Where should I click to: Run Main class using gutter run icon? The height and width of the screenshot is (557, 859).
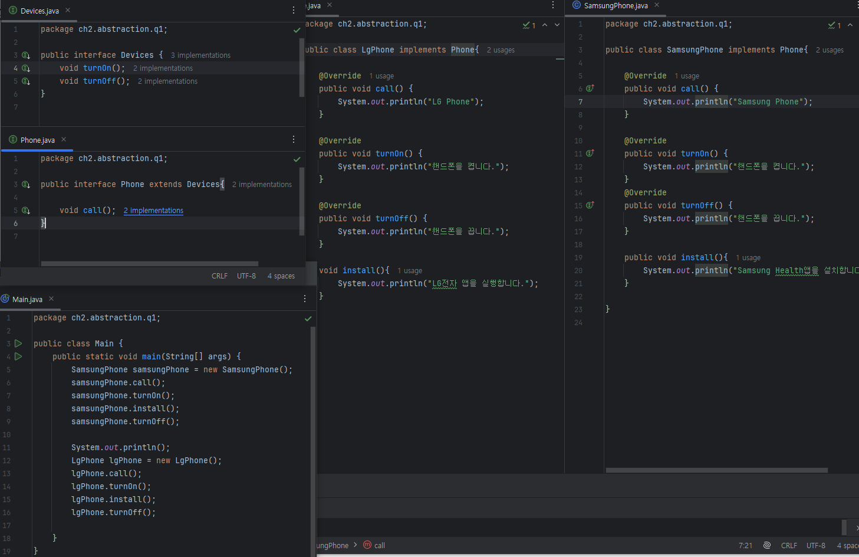pos(18,343)
